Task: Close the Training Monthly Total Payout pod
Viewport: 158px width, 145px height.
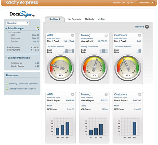Action: [106, 94]
